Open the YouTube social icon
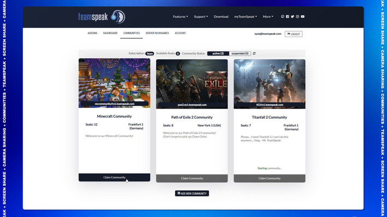Viewport: 387px width, 217px height. [303, 16]
